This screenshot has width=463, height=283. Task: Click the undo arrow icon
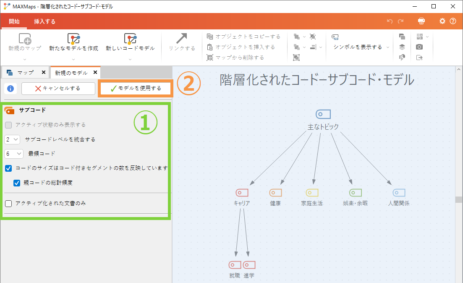click(390, 21)
